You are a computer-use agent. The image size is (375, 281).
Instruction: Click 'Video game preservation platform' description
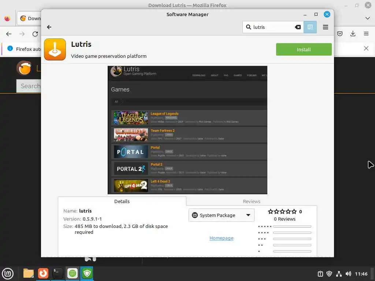[109, 56]
